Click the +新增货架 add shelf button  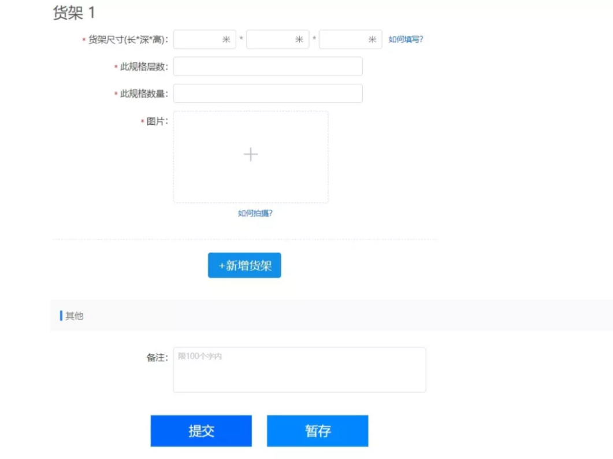pos(244,265)
